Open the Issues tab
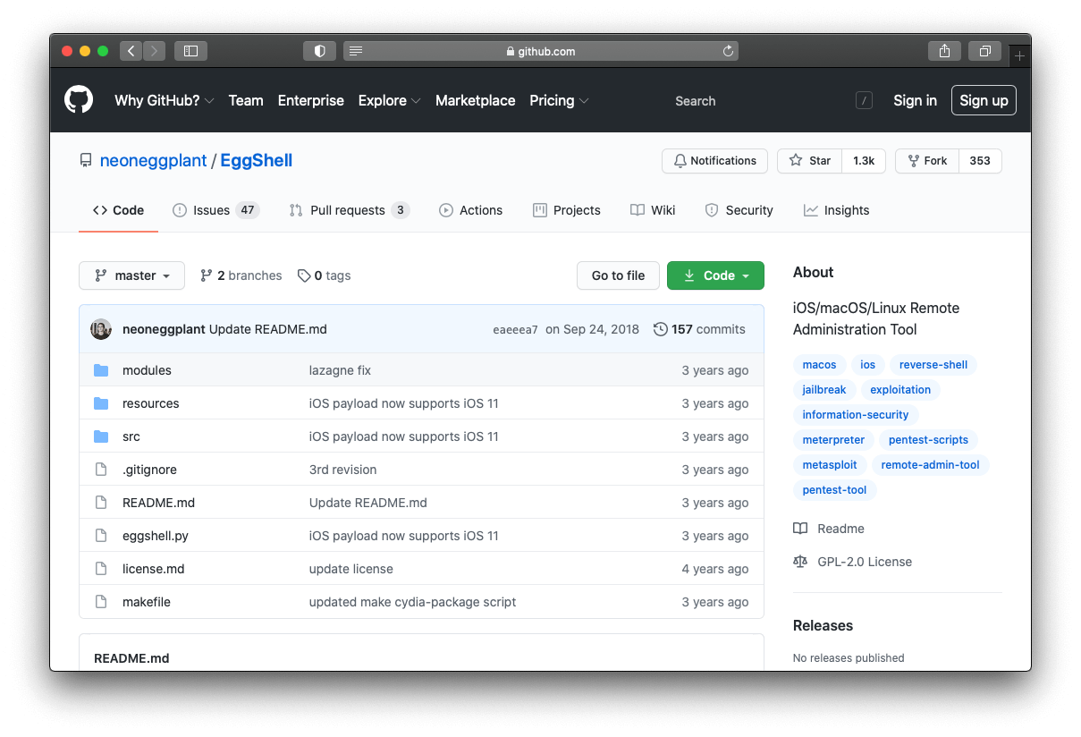Viewport: 1081px width, 737px height. point(215,210)
